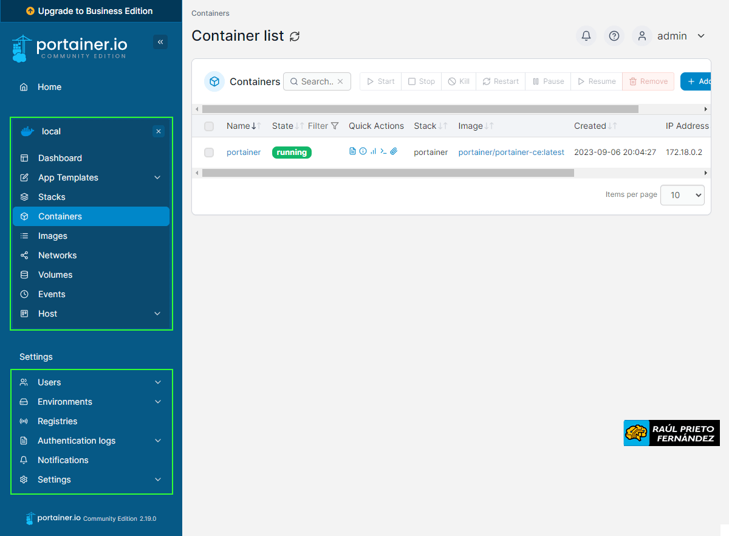
Task: Open logs quick action for portainer container
Action: 352,151
